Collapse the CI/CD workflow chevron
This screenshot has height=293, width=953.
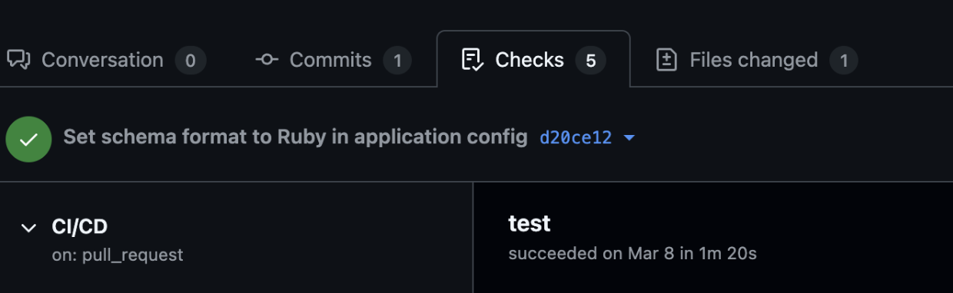(29, 228)
